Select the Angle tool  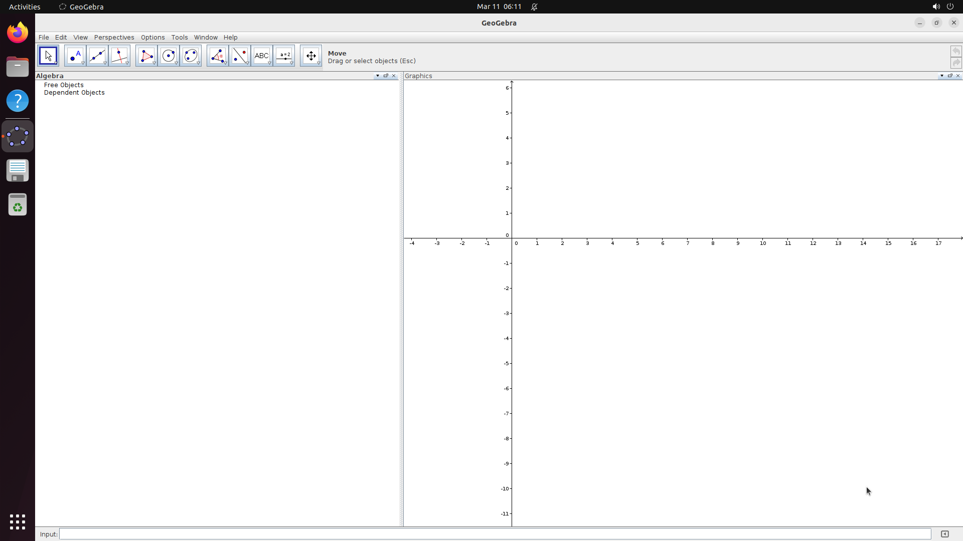tap(218, 55)
